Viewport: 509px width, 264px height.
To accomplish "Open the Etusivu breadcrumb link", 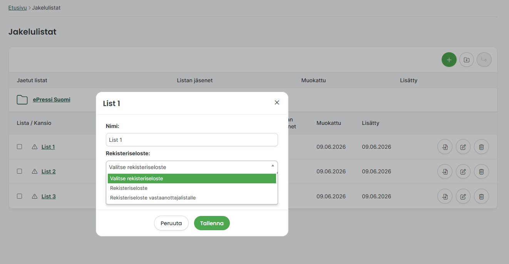I will [x=18, y=8].
